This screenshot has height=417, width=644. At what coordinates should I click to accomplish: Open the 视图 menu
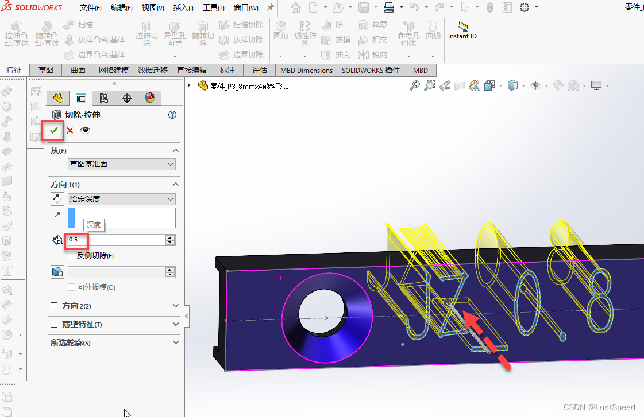pos(153,7)
